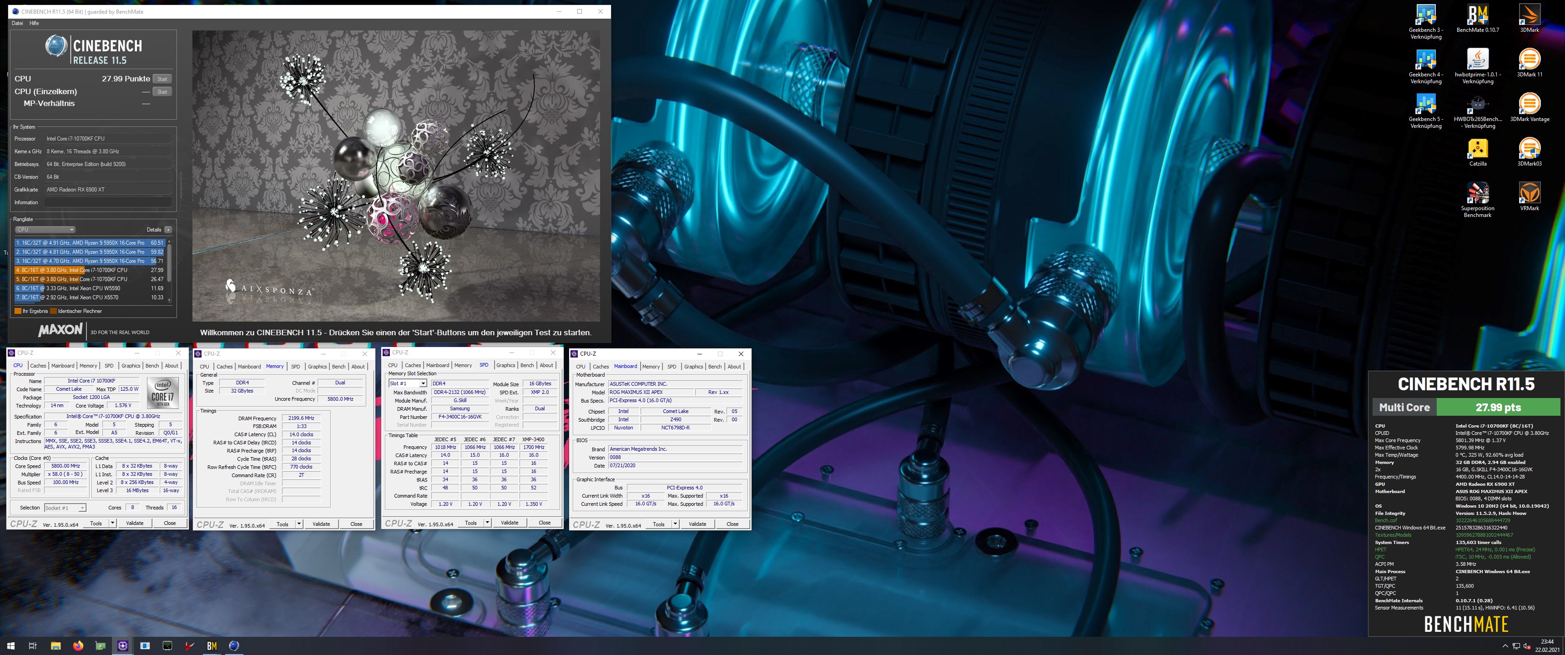Click the muted volume tray icon

(x=1527, y=646)
